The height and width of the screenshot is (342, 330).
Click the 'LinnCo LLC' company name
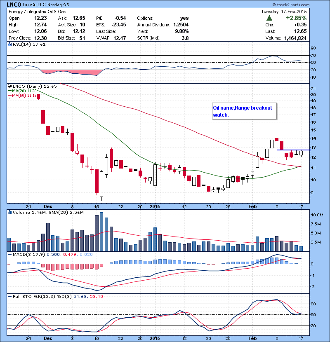pyautogui.click(x=34, y=5)
